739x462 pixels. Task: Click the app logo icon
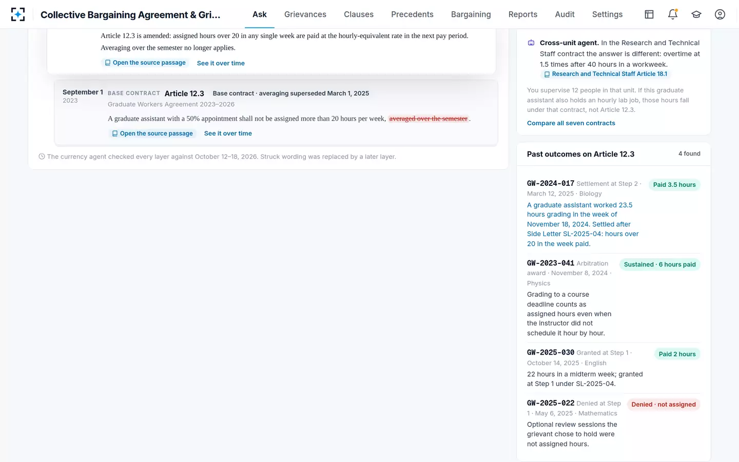[x=18, y=14]
